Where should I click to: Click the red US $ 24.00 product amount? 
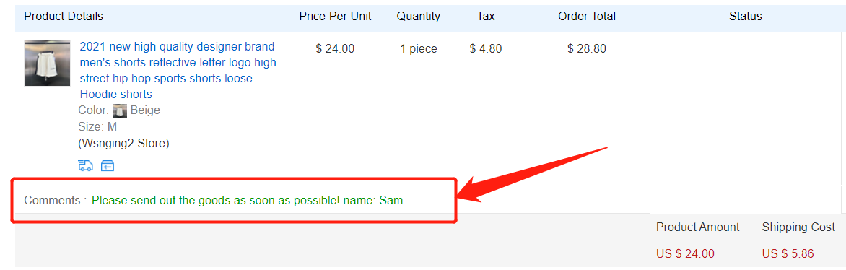(685, 253)
